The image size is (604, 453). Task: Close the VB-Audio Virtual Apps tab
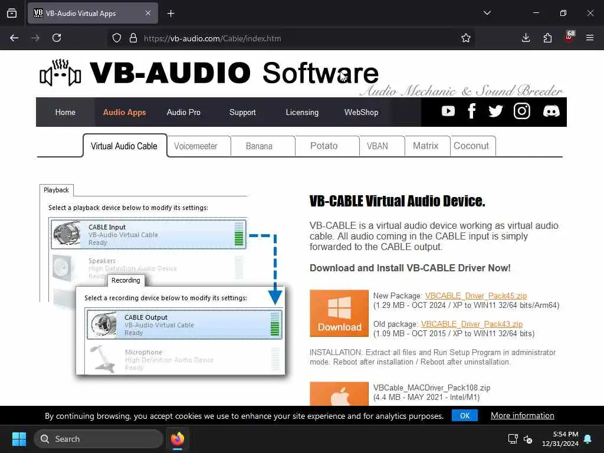(148, 13)
